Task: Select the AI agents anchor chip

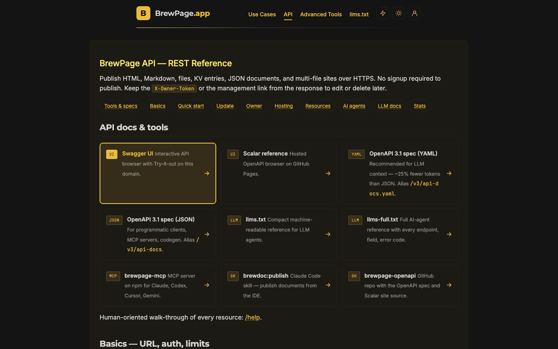Action: (354, 106)
